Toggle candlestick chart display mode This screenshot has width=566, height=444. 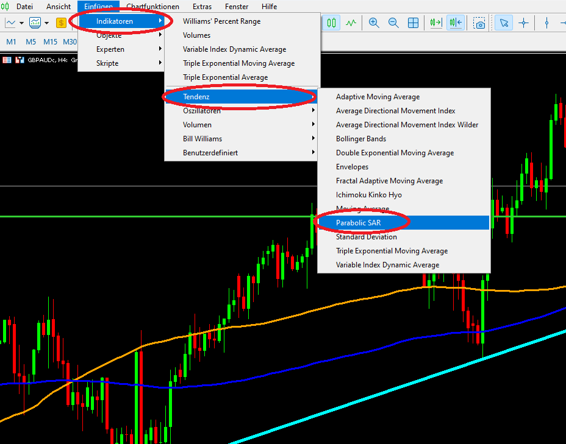point(331,23)
